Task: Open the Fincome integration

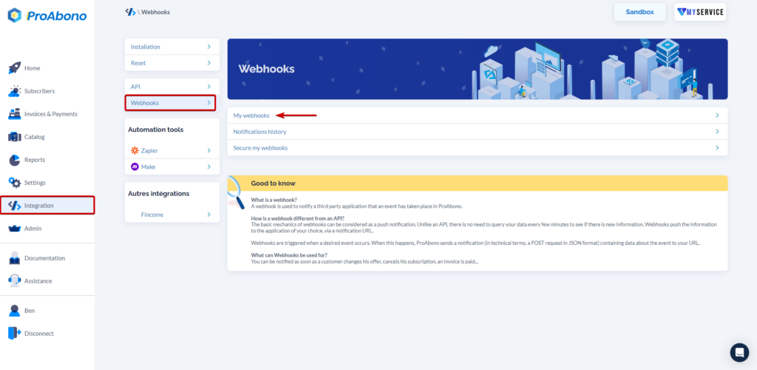Action: tap(172, 215)
